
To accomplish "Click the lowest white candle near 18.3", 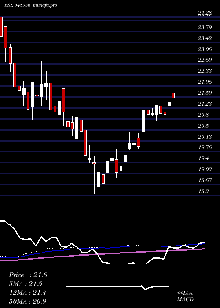I will pos(99,180).
